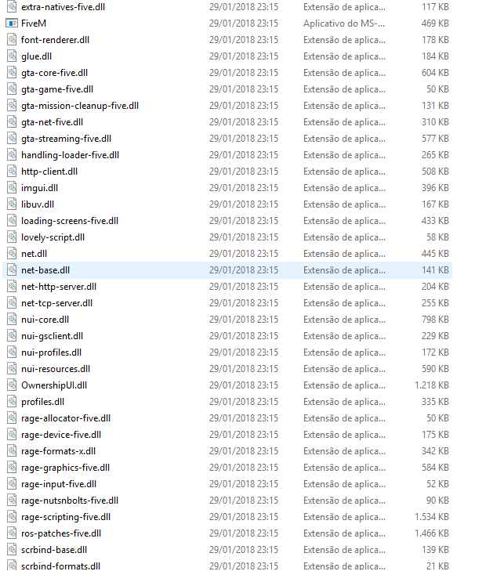
Task: Select the file name font-renderer.dll
Action: (56, 40)
